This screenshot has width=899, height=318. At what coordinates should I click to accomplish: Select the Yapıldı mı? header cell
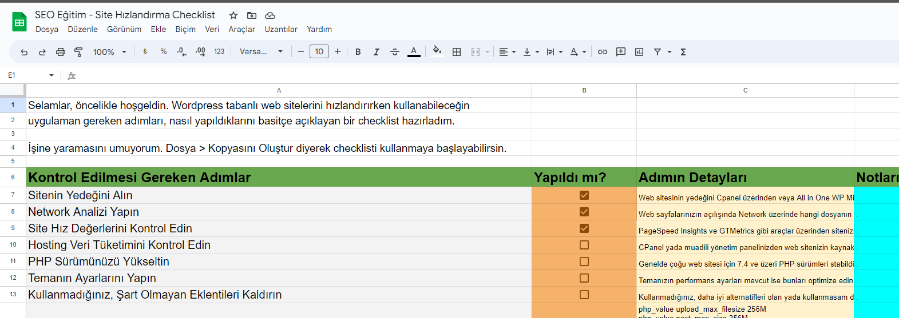(x=584, y=178)
